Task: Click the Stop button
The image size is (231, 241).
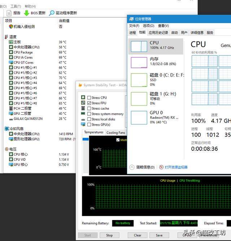Action: coord(109,235)
